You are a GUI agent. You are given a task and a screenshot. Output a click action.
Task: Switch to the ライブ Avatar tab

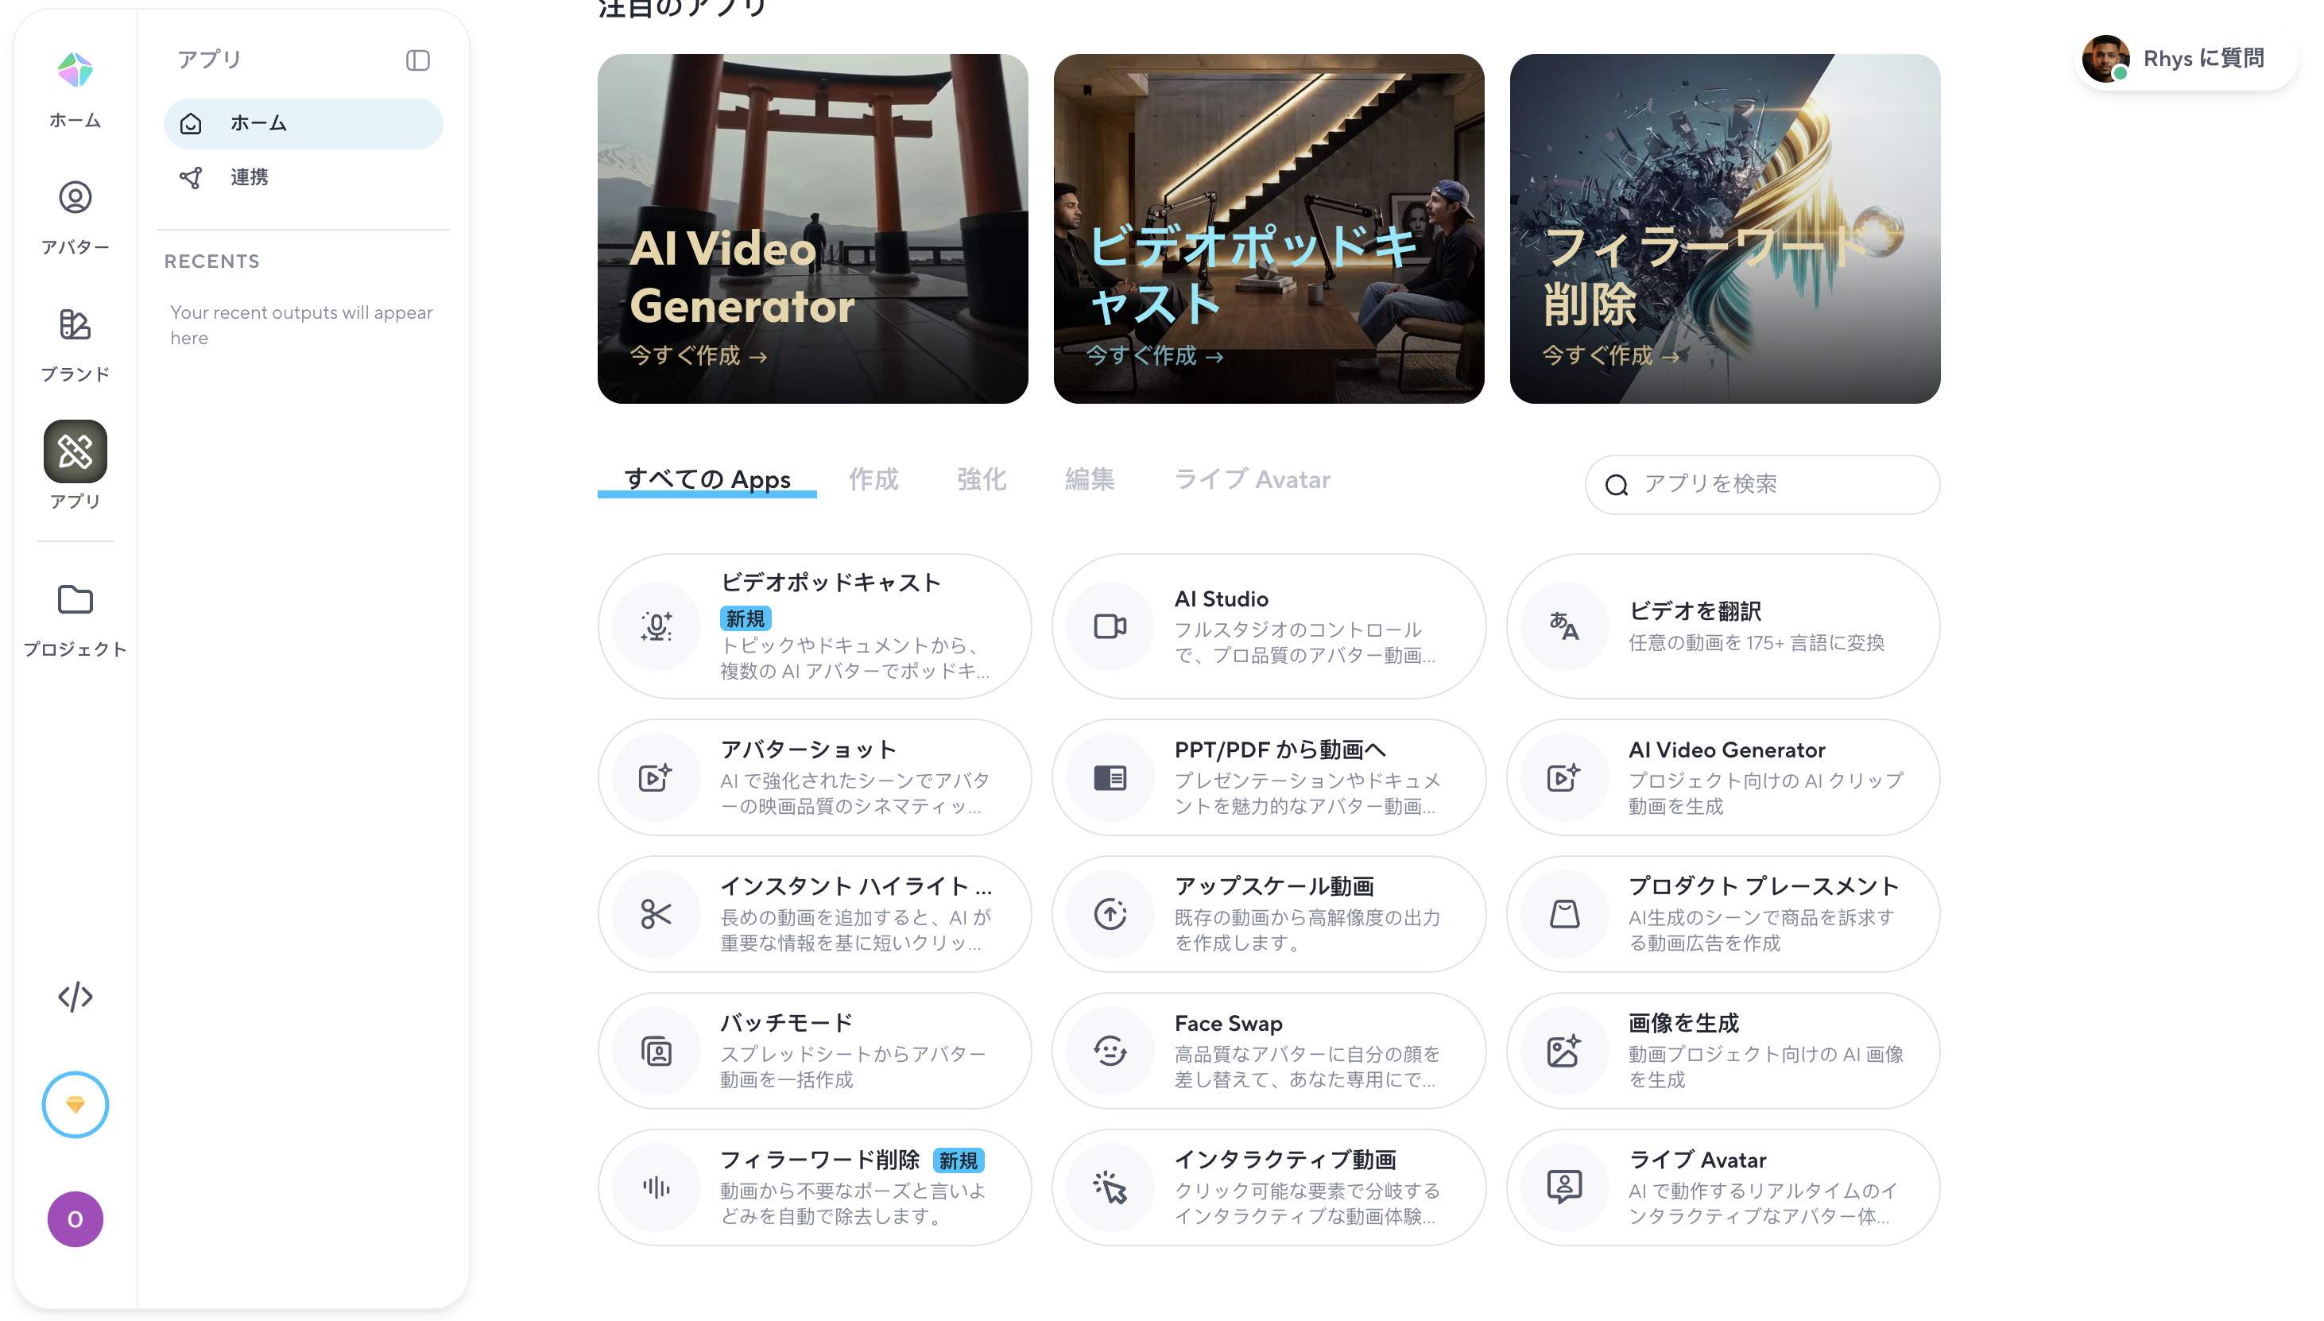1252,479
